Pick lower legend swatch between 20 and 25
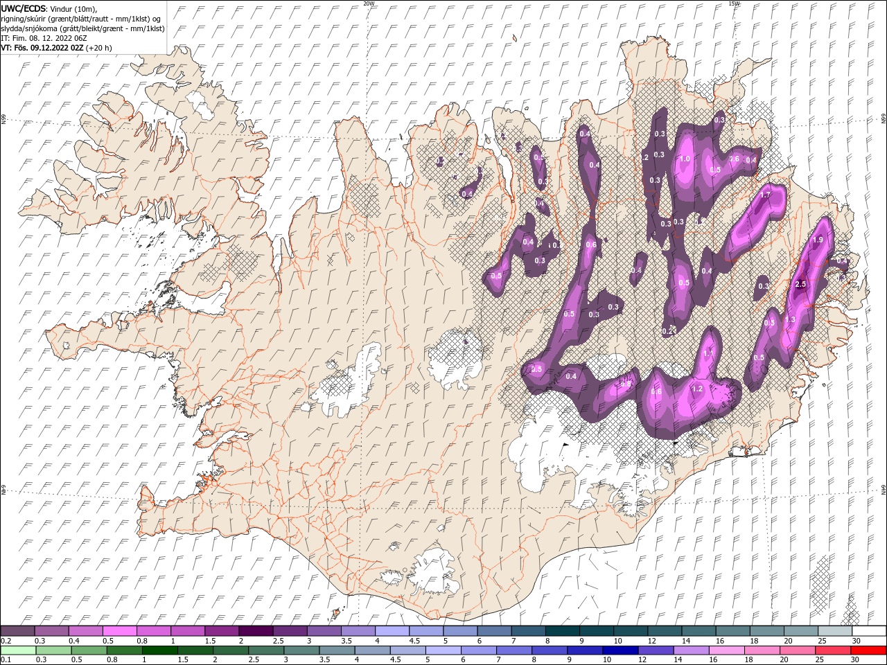Screen dimensions: 887x665 797,650
